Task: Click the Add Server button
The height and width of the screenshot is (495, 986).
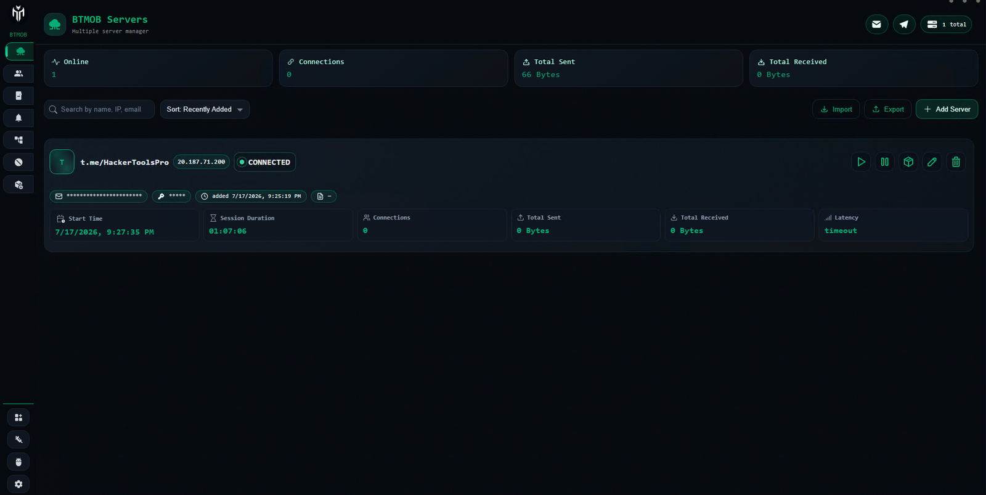Action: pyautogui.click(x=947, y=109)
